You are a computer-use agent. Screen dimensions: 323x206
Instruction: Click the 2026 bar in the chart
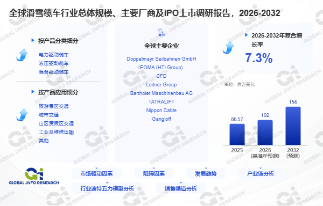tap(265, 133)
